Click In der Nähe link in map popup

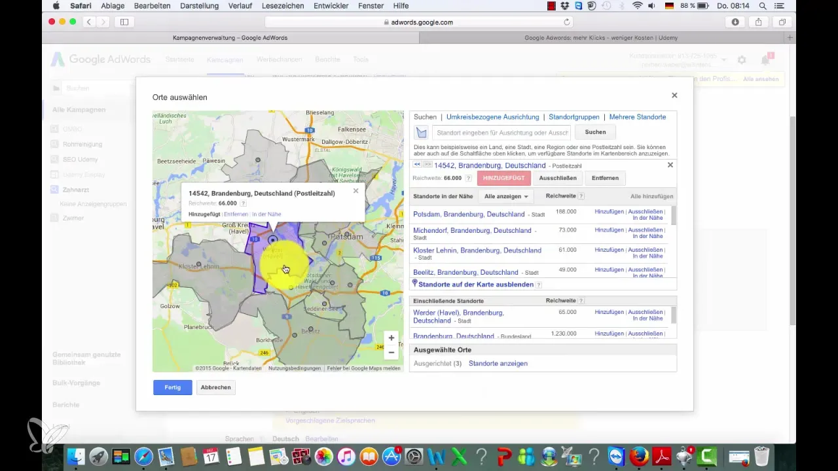coord(266,214)
